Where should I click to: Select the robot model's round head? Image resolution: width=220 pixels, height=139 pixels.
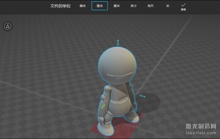(x=117, y=65)
